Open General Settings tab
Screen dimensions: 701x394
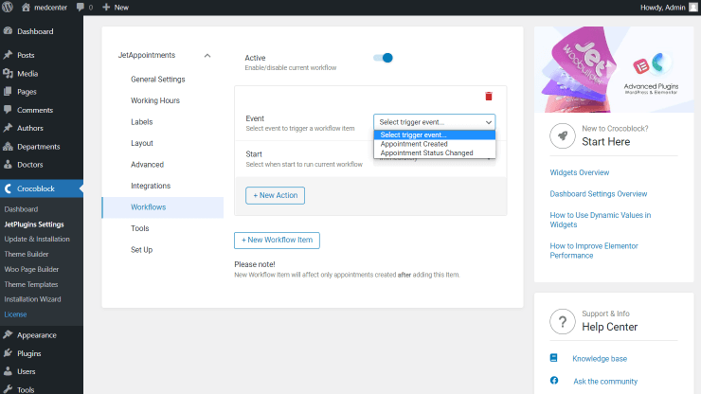click(158, 80)
